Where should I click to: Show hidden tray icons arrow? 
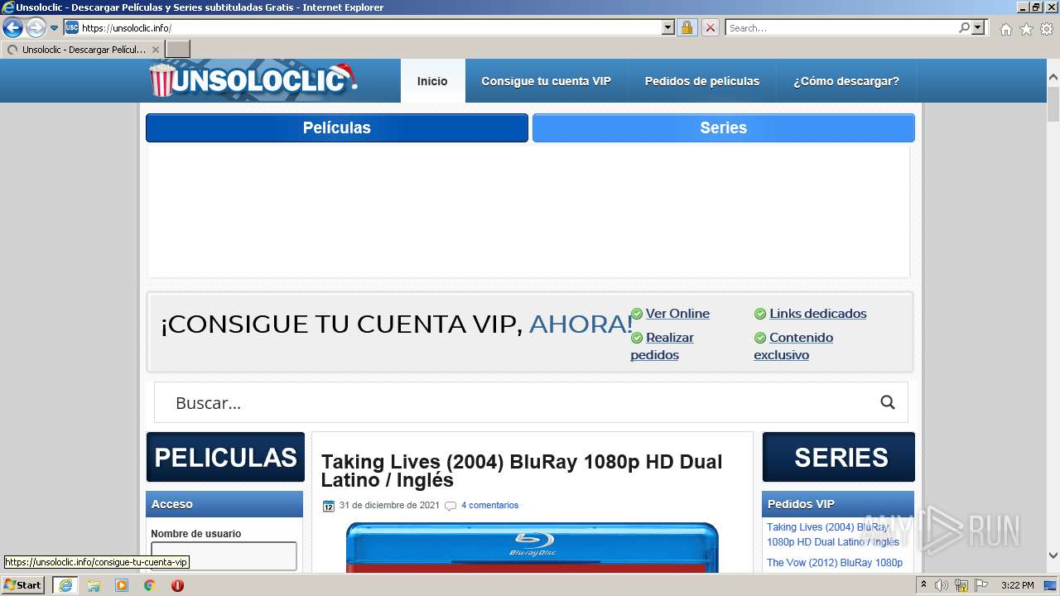click(923, 585)
